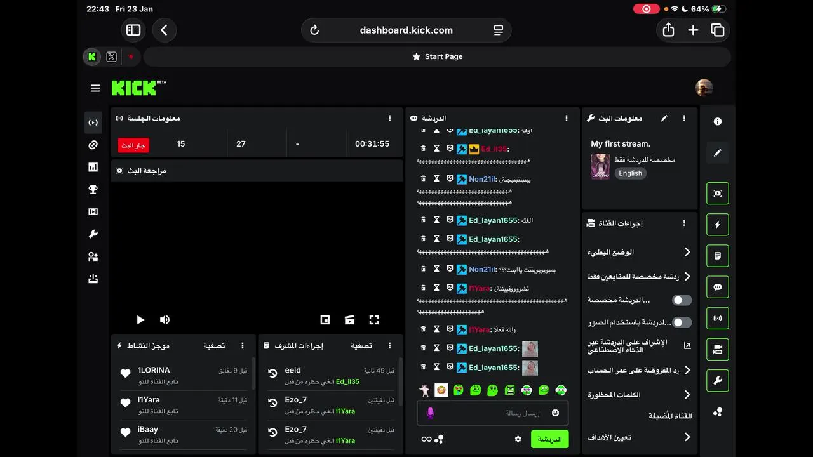This screenshot has width=813, height=457.
Task: Toggle the الدردشة مخصصة switch
Action: click(x=682, y=300)
